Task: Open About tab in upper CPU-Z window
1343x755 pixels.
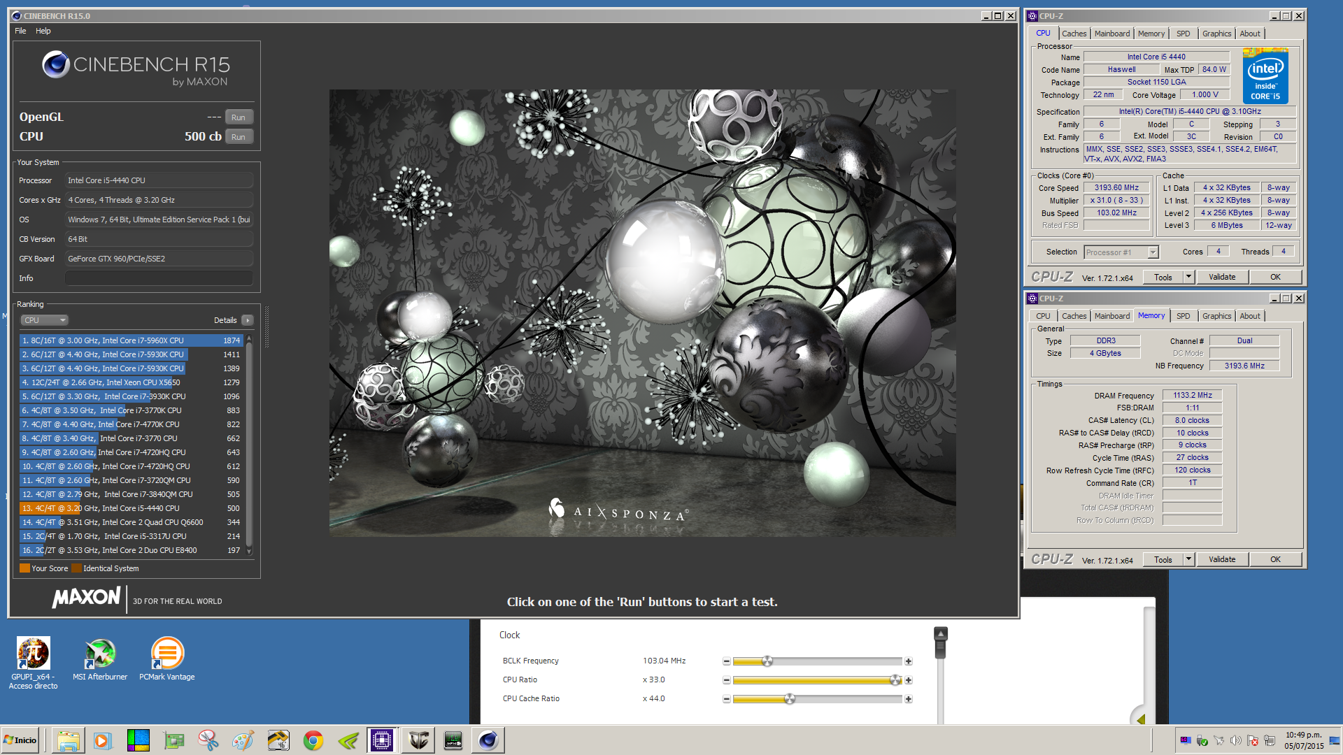Action: click(1250, 34)
